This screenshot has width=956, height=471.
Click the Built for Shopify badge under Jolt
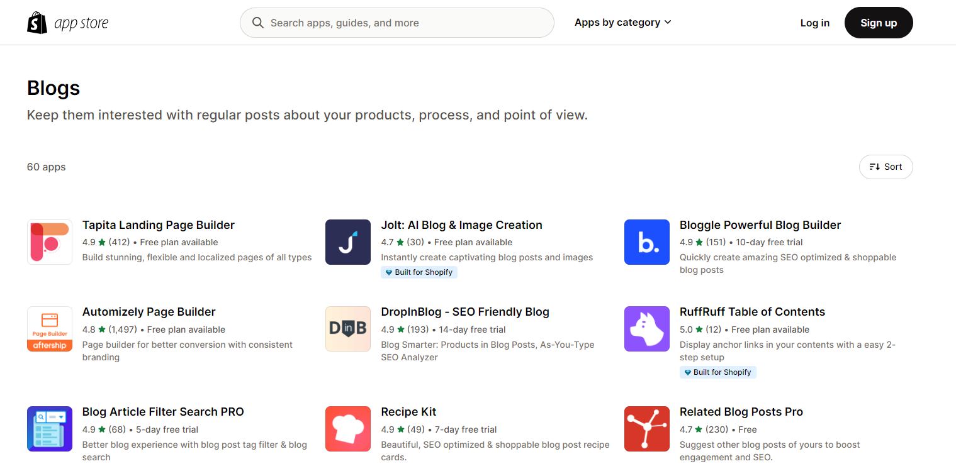pos(419,272)
